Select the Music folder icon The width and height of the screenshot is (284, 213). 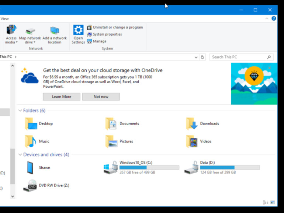(x=30, y=142)
